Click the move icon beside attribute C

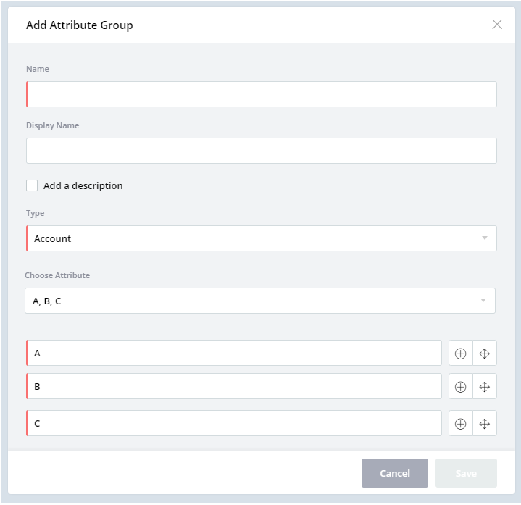coord(485,424)
